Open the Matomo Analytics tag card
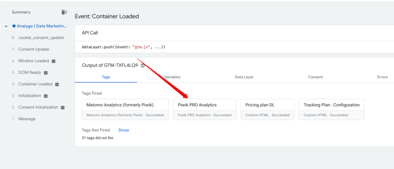This screenshot has width=394, height=169. click(125, 109)
